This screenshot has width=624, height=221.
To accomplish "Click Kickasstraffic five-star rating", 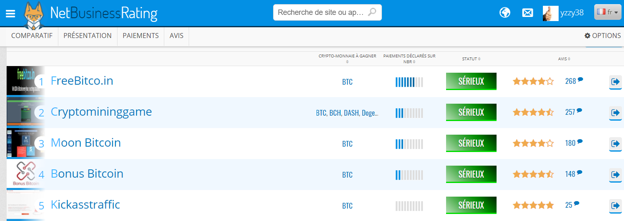I will (533, 205).
